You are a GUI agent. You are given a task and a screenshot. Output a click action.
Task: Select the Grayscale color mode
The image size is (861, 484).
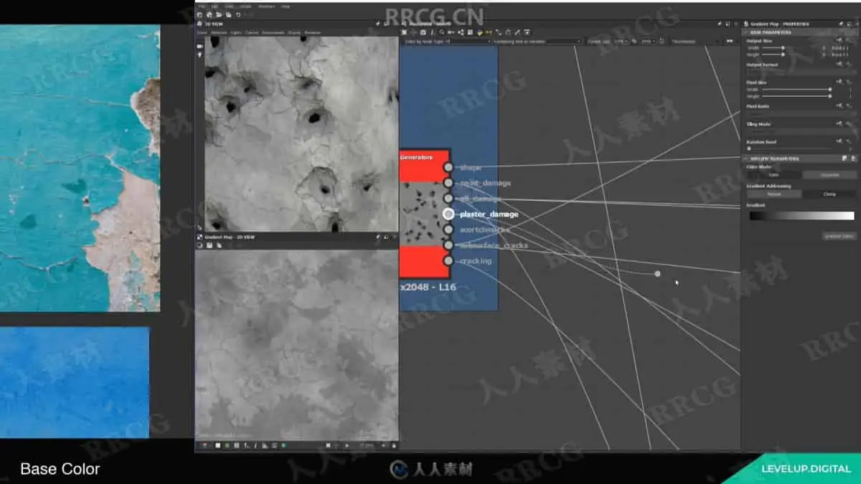pos(829,175)
